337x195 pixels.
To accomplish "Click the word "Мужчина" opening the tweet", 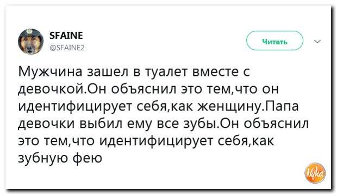I will tap(51, 72).
